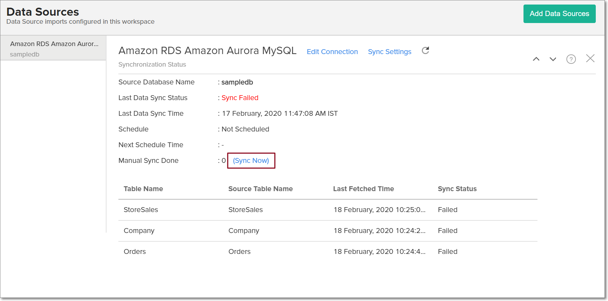Click the Table Name column header

point(143,189)
